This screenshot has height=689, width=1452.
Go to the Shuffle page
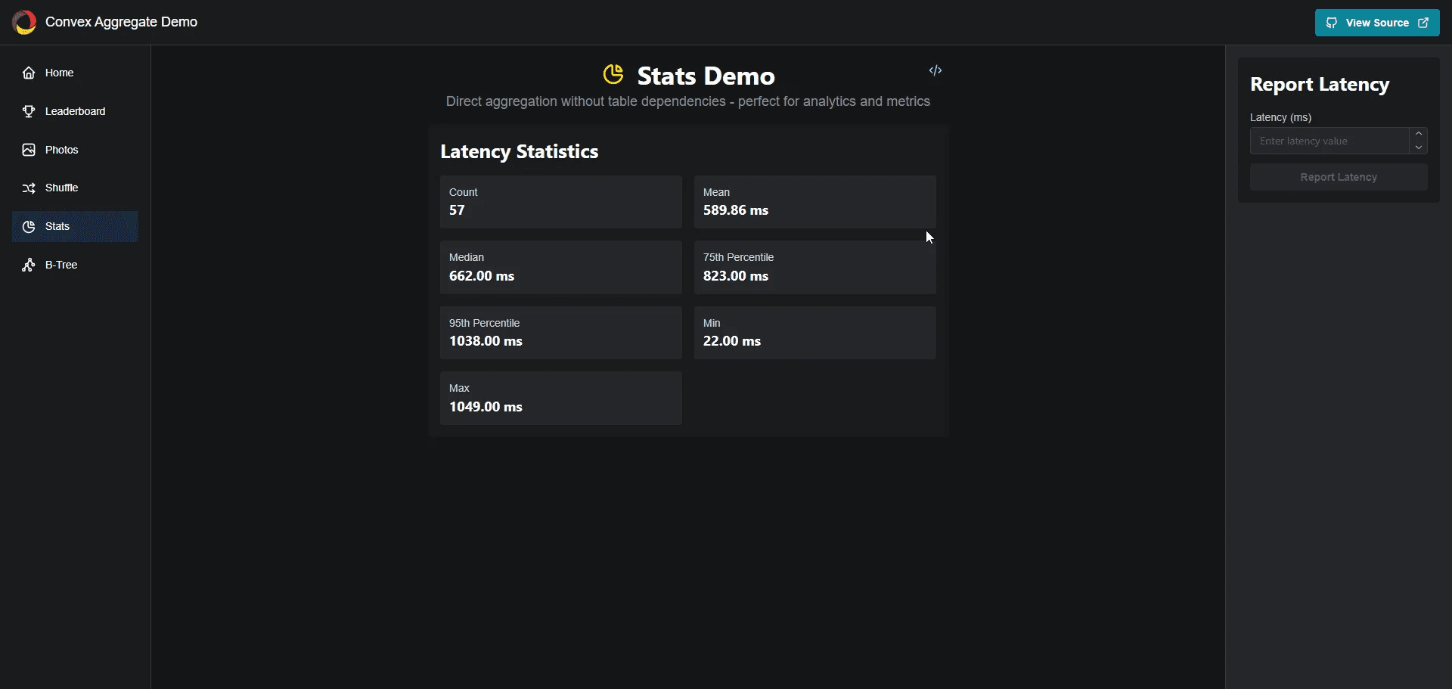(61, 188)
